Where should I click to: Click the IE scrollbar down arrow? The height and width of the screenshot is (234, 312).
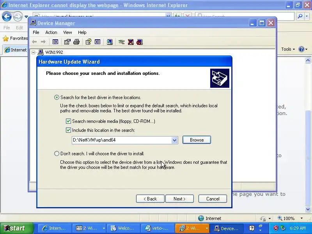pos(308,209)
